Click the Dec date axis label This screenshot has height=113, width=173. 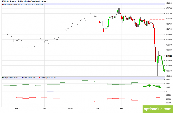pos(45,108)
